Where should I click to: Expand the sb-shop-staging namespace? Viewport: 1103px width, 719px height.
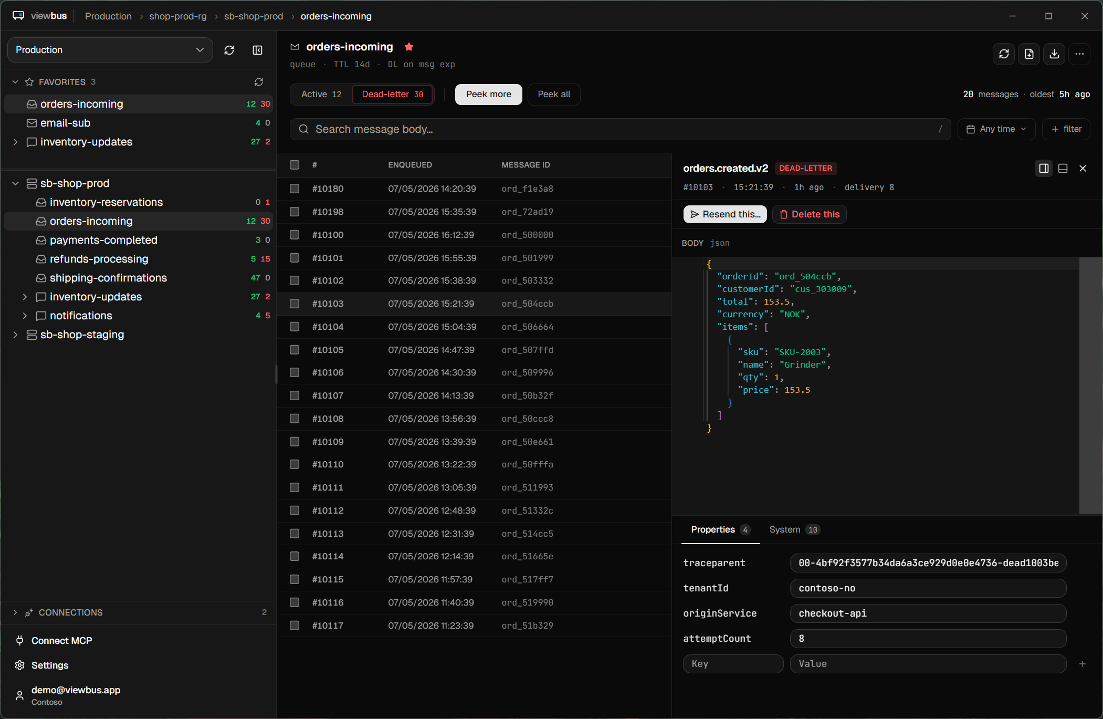point(15,335)
